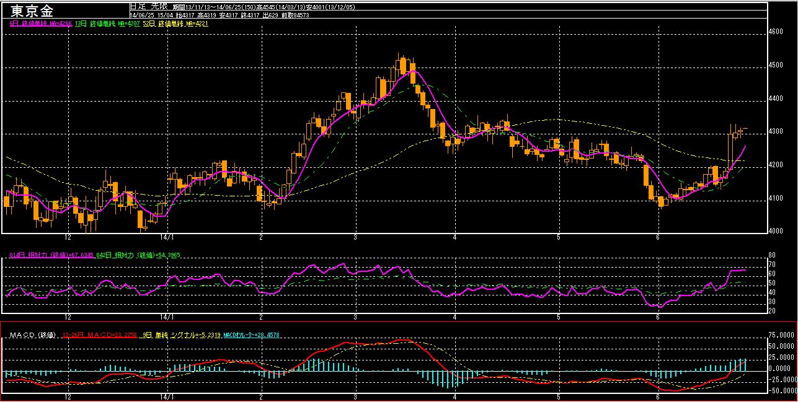The width and height of the screenshot is (798, 402).
Task: Click the 9日 単純 シグナル legend label
Action: (181, 335)
